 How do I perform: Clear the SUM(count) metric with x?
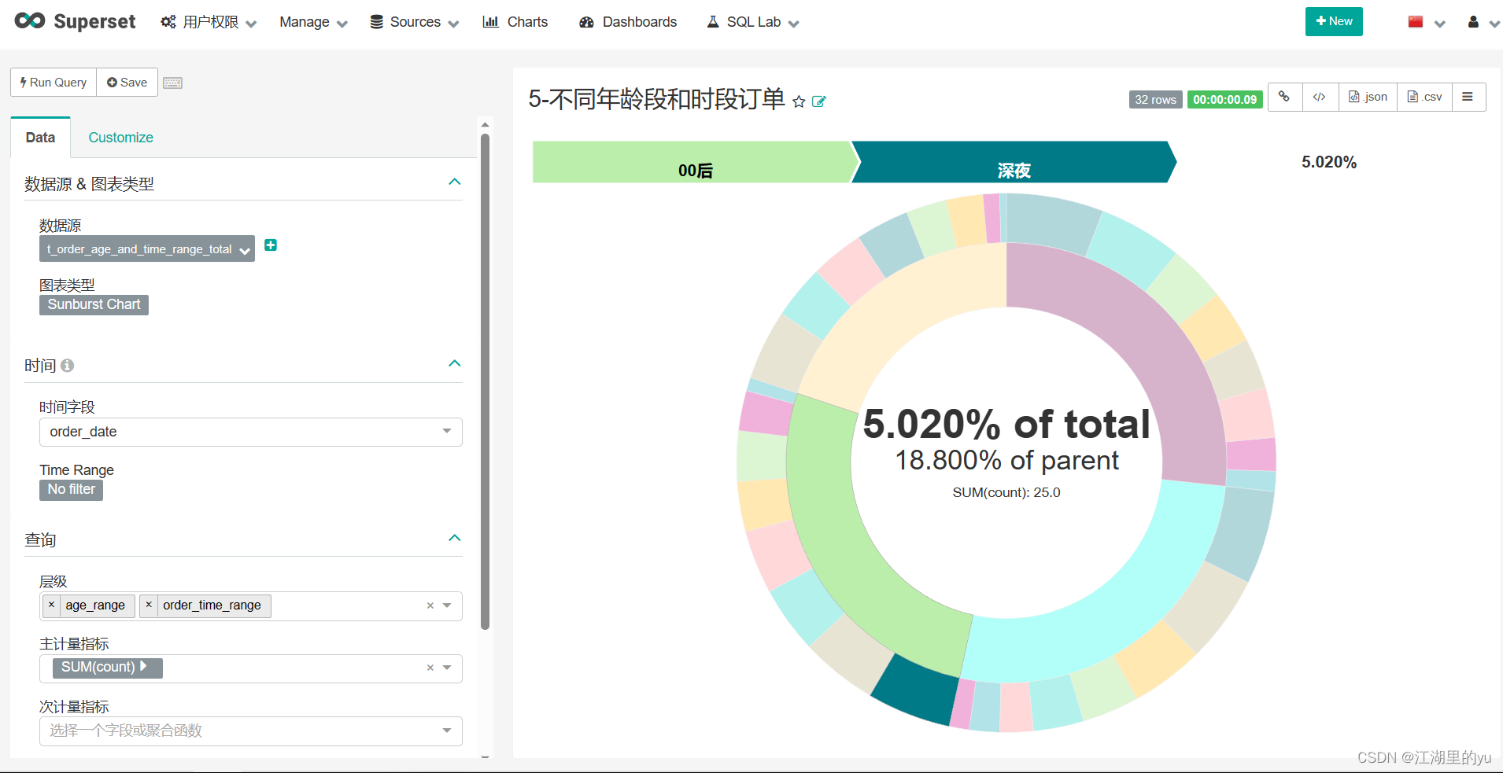(429, 668)
